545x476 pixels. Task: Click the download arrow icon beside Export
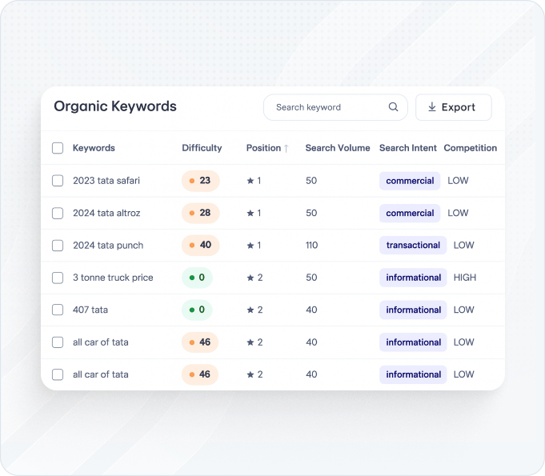pos(432,107)
